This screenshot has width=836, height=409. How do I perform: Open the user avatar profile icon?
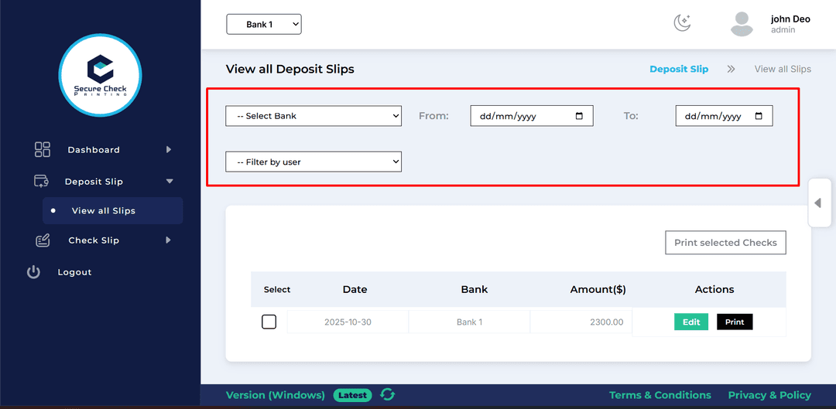742,24
